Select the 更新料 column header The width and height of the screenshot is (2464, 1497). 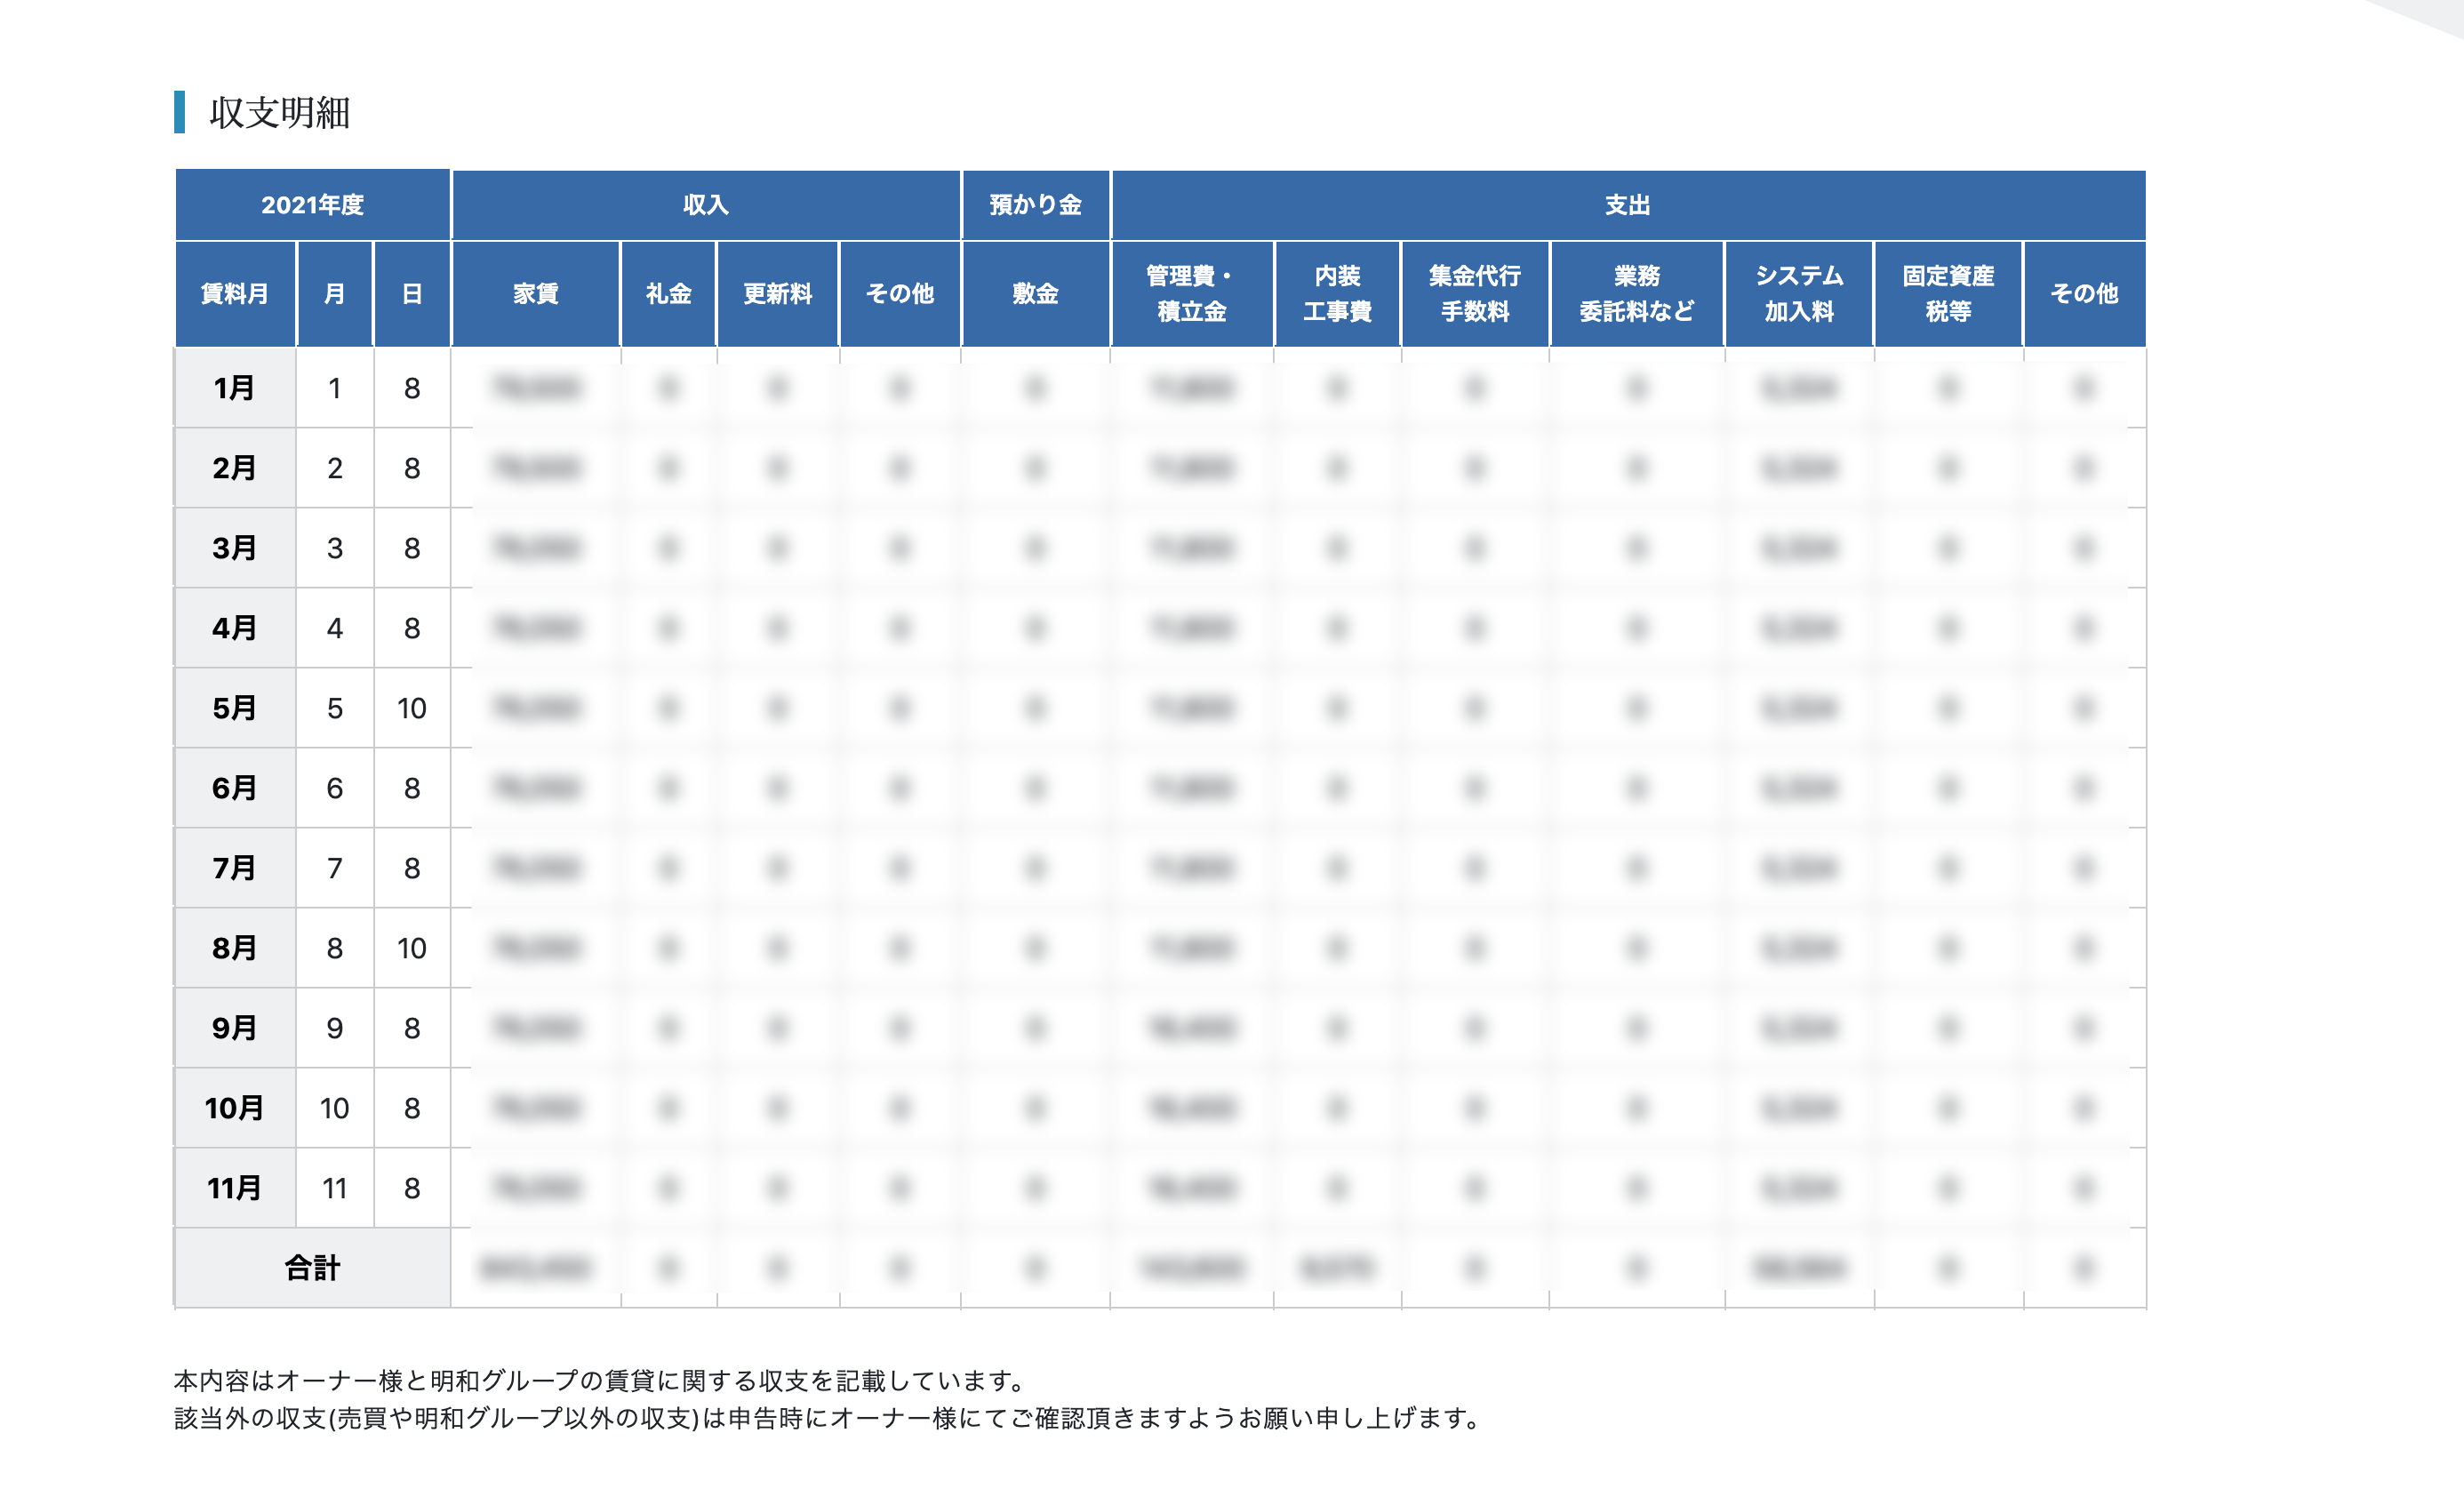778,293
